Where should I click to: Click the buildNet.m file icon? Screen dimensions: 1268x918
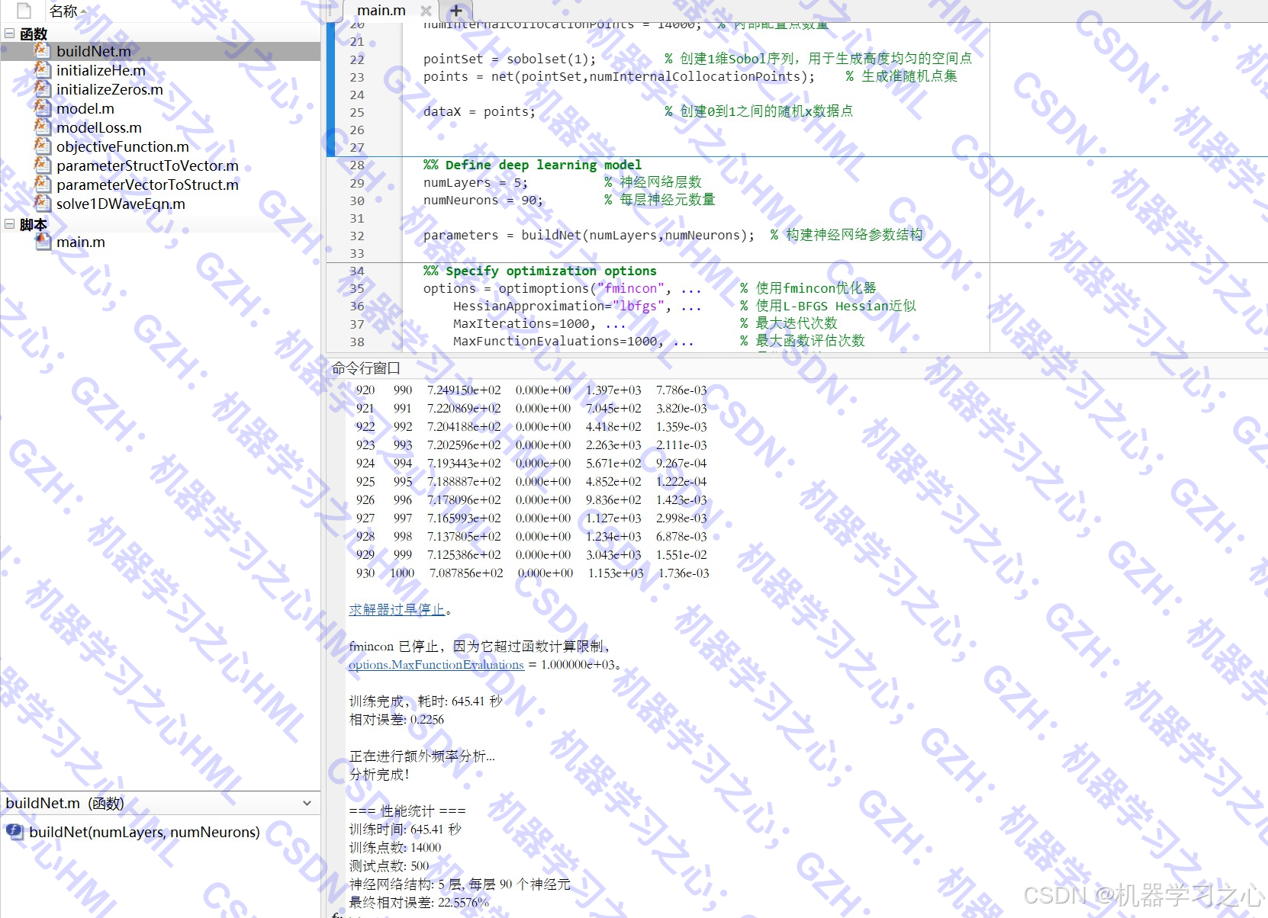coord(43,50)
